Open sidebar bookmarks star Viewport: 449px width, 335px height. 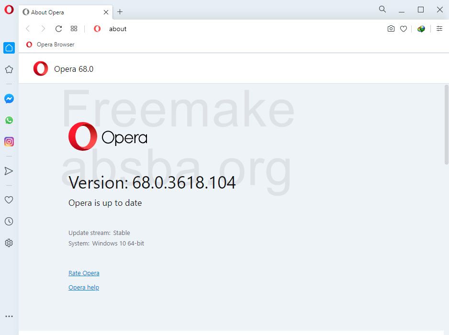coord(9,69)
